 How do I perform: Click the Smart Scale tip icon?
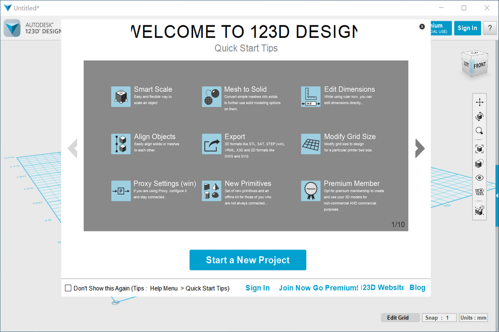click(x=121, y=96)
